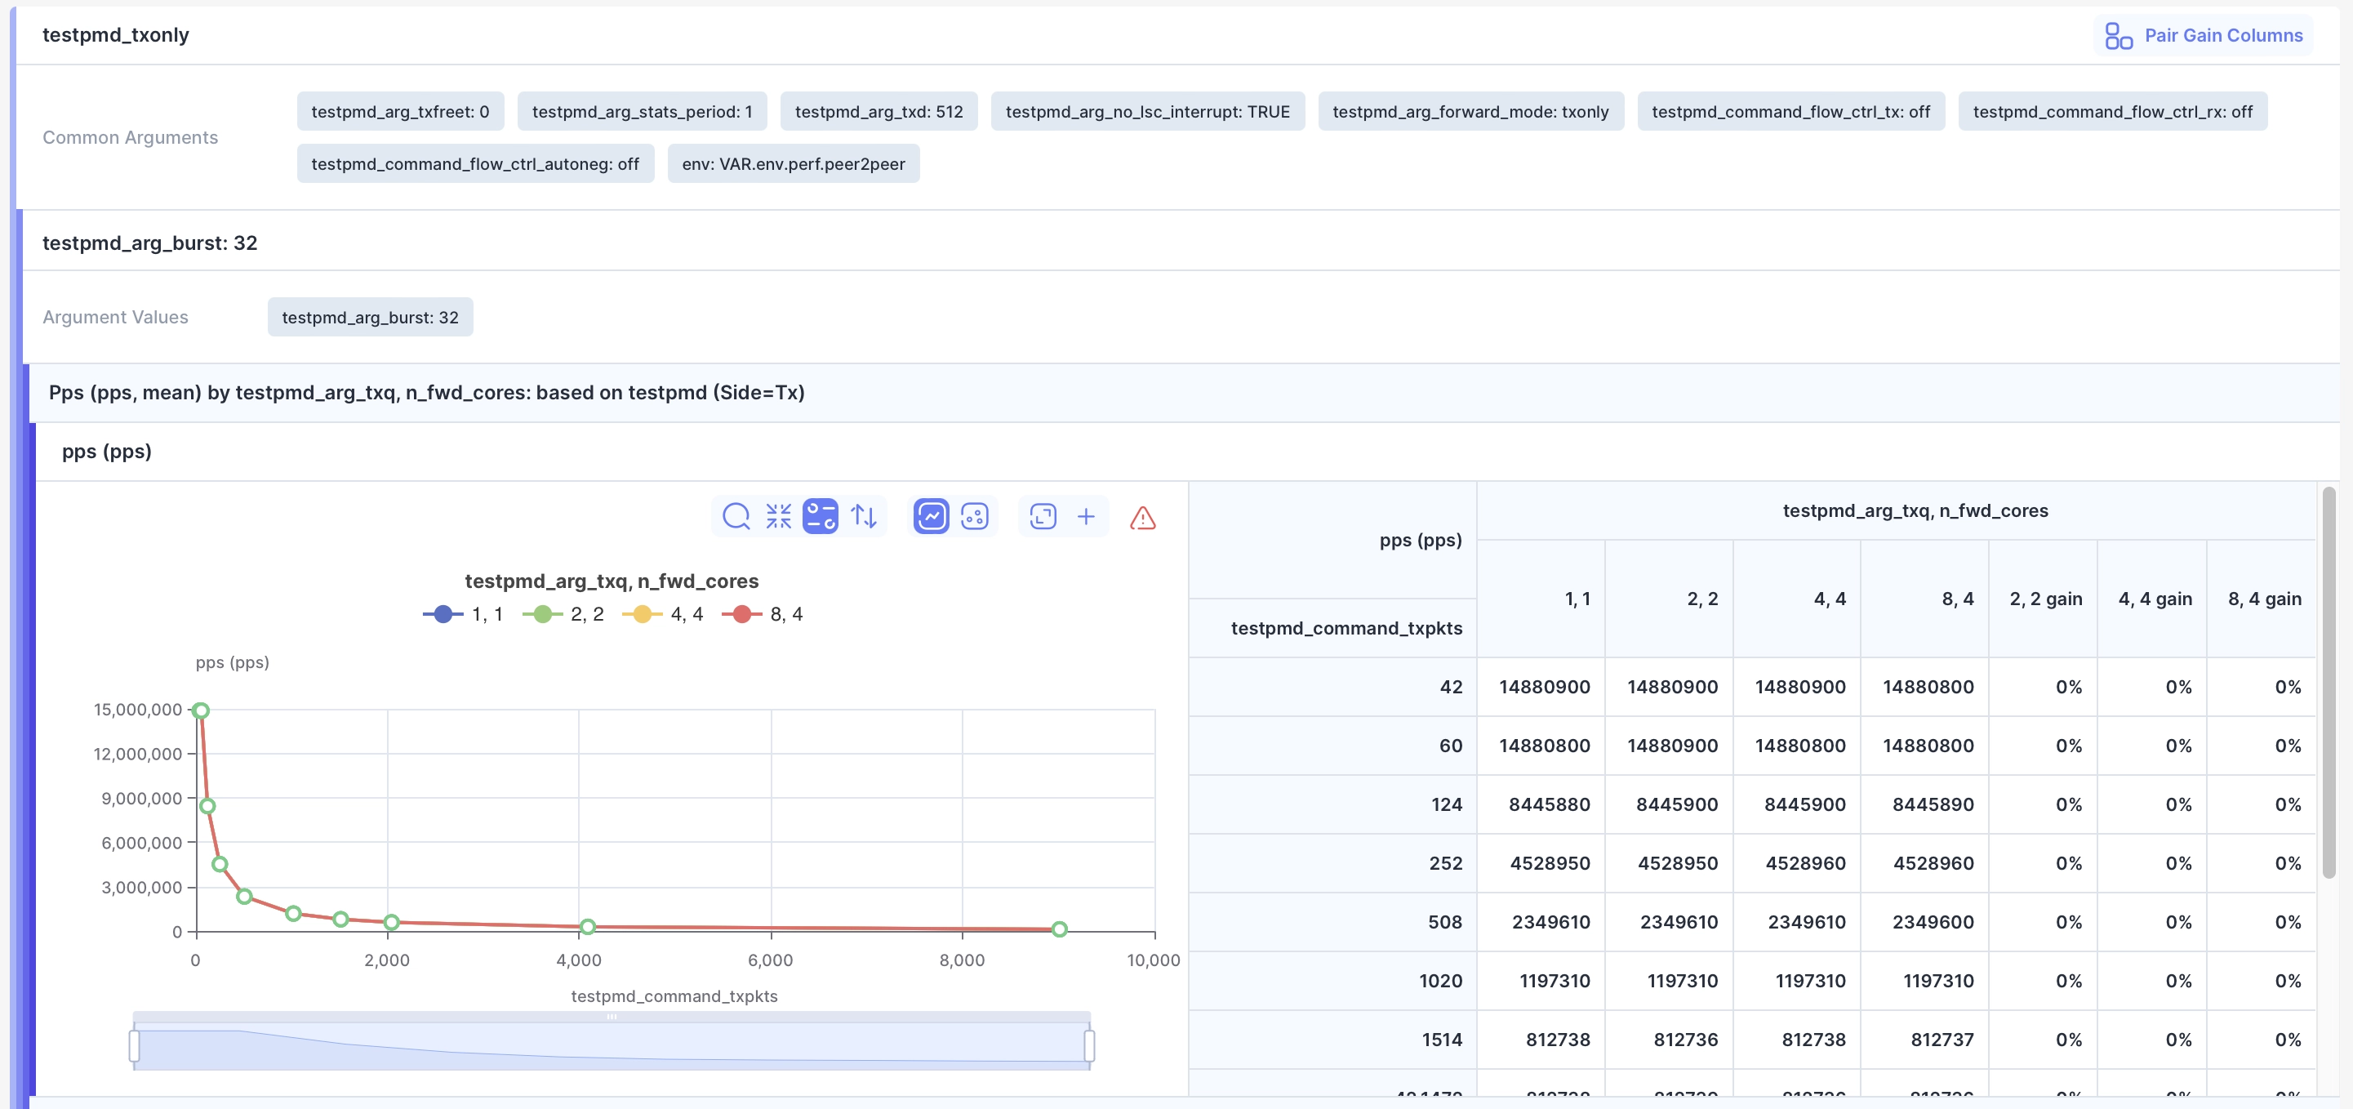
Task: Click the red warning triangle icon
Action: tap(1141, 518)
